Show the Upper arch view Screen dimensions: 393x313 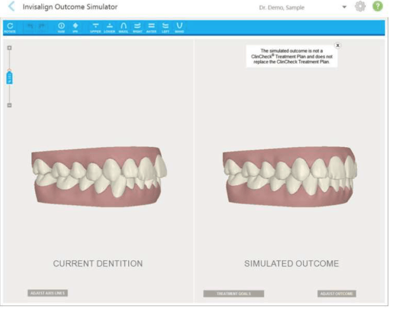[96, 28]
